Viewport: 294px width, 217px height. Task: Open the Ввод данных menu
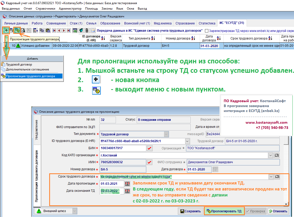(x=11, y=9)
